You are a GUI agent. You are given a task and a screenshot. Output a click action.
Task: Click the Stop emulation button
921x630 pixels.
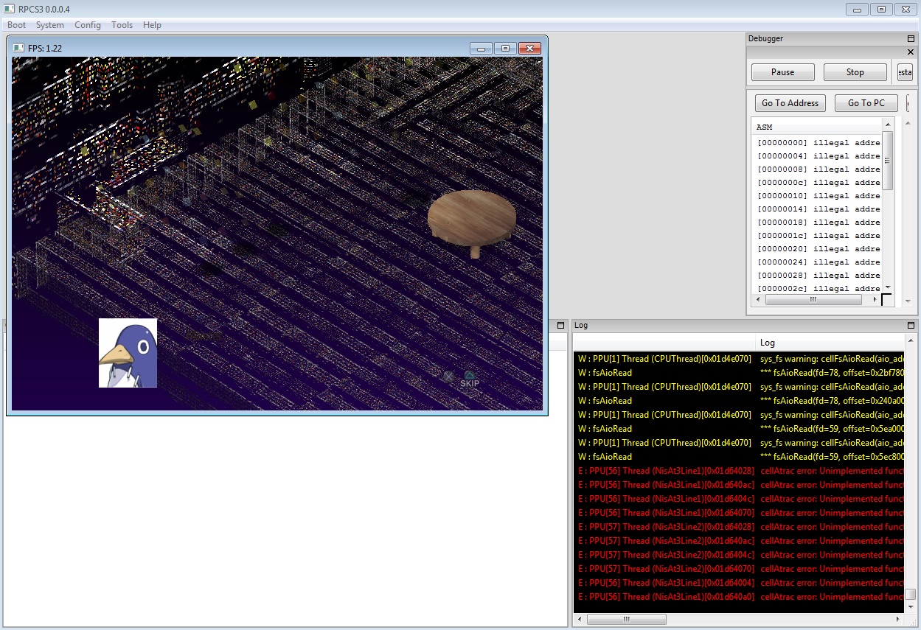coord(855,72)
